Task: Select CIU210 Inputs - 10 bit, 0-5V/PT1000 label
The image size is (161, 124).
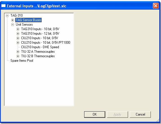Action: 46,43
